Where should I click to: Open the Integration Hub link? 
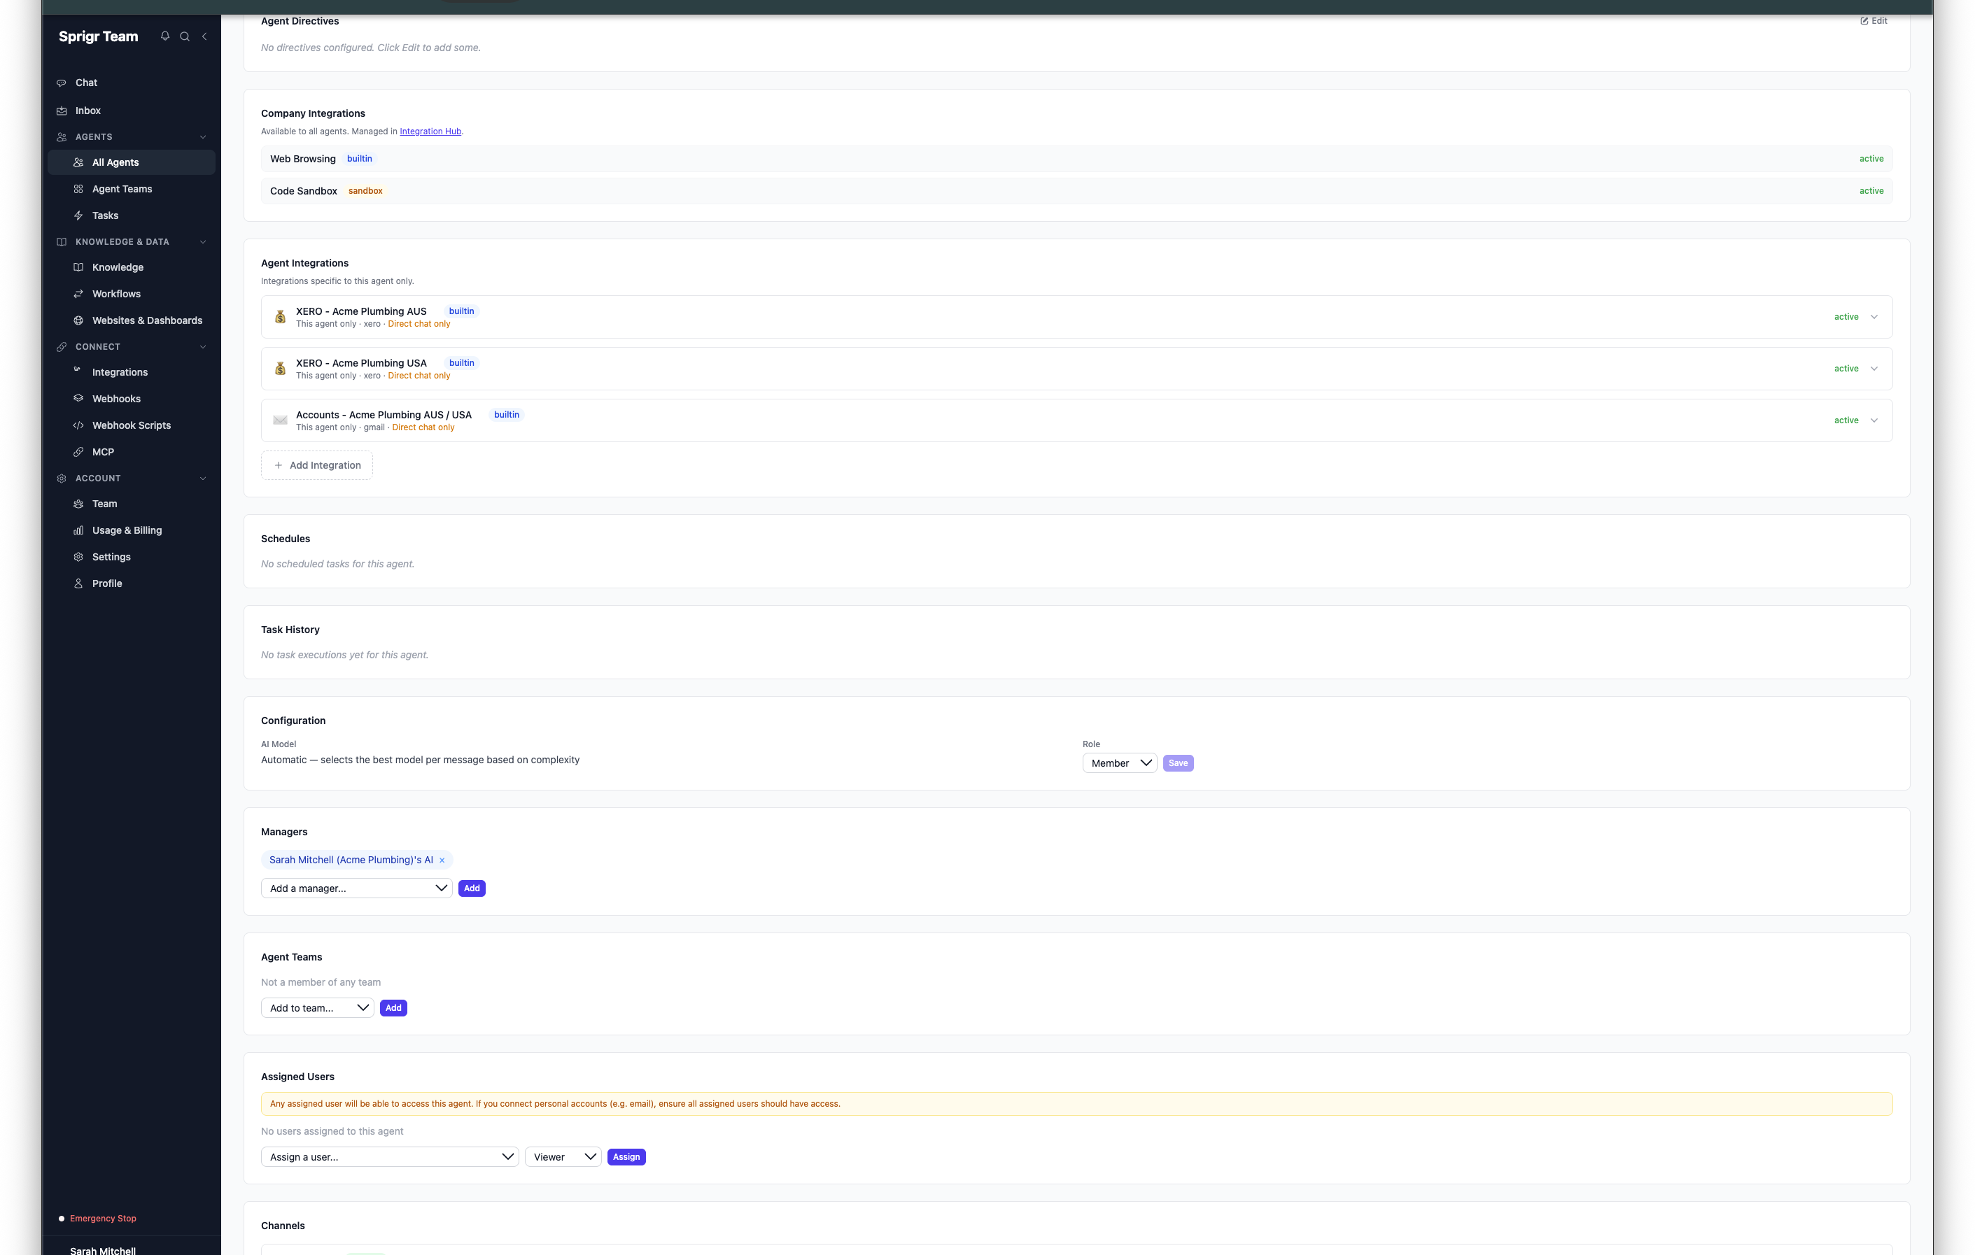430,131
